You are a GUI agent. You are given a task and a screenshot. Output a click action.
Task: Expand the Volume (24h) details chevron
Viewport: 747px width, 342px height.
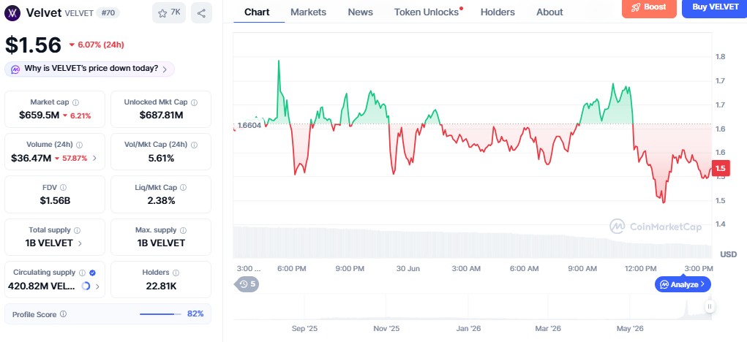(94, 158)
